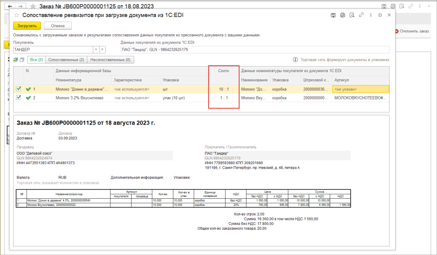Click упак (10 шт) packaging cell
This screenshot has width=437, height=255.
click(185, 98)
